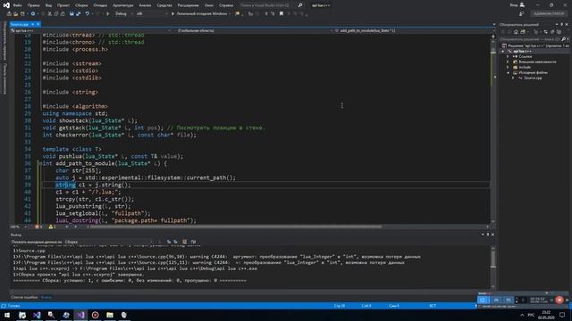
Task: Open the Файл menu
Action: (17, 5)
